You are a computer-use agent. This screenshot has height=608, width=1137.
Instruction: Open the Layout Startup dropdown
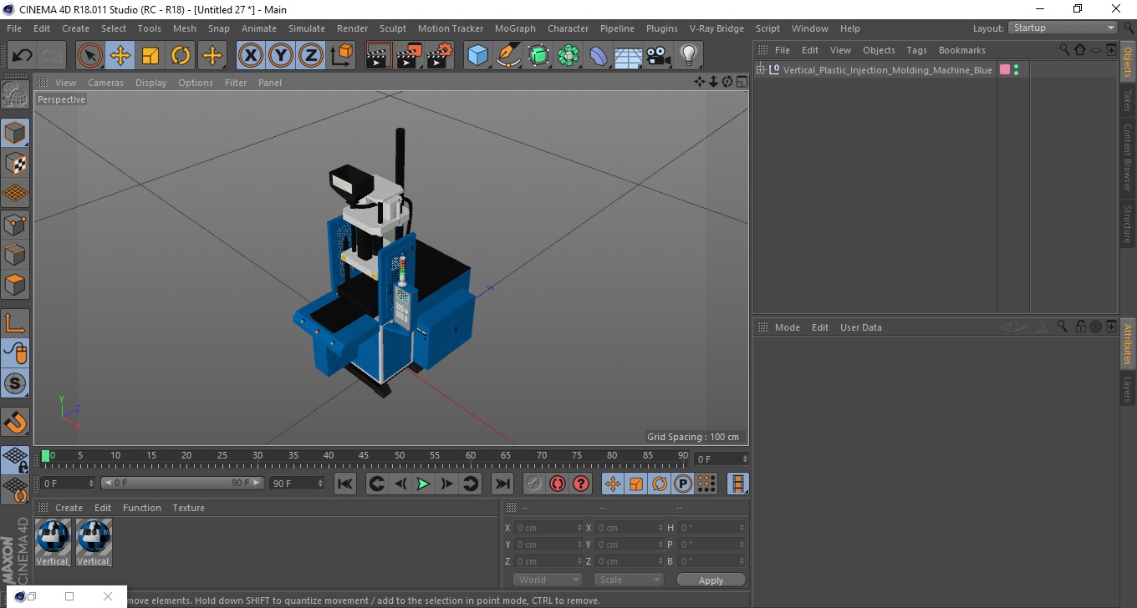click(1063, 28)
